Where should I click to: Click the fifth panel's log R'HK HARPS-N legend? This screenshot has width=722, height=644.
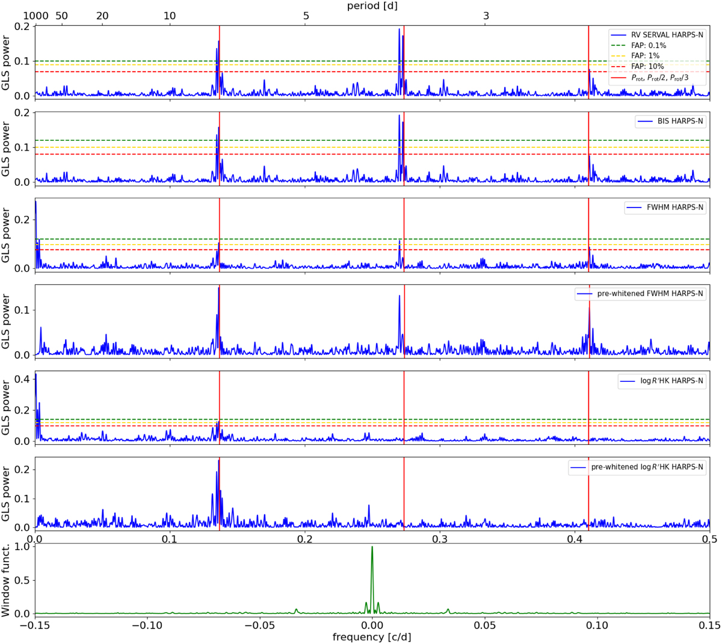tap(662, 381)
